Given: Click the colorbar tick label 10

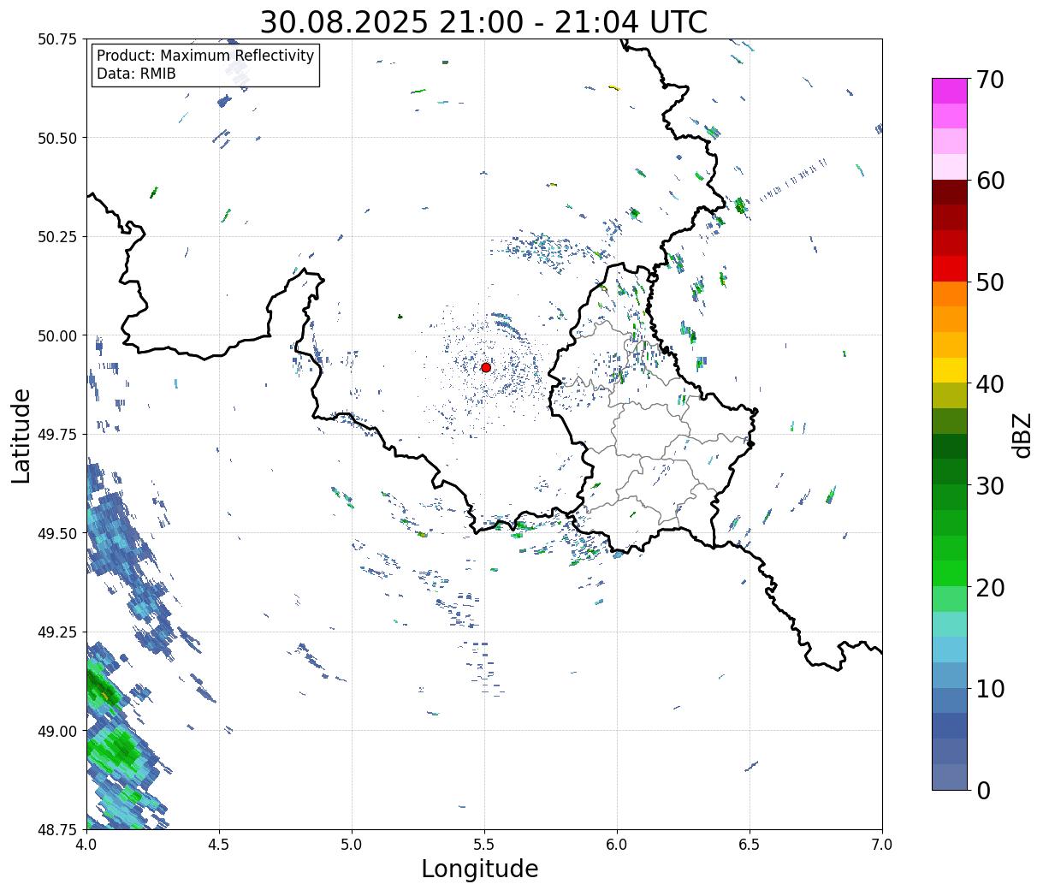Looking at the screenshot, I should (990, 688).
